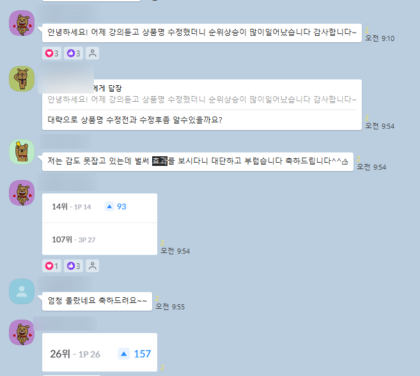Screen dimensions: 420x376
Task: Open purple dog avatar beside 26위 image
Action: point(22,332)
